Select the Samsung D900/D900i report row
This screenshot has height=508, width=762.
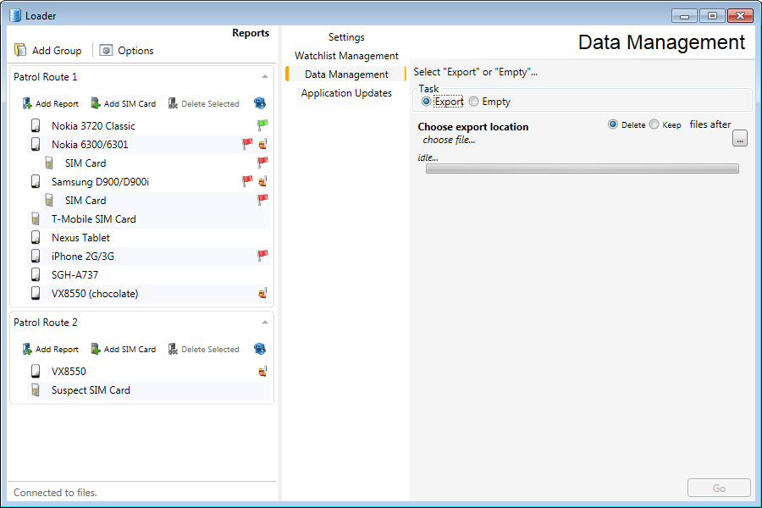click(x=149, y=182)
